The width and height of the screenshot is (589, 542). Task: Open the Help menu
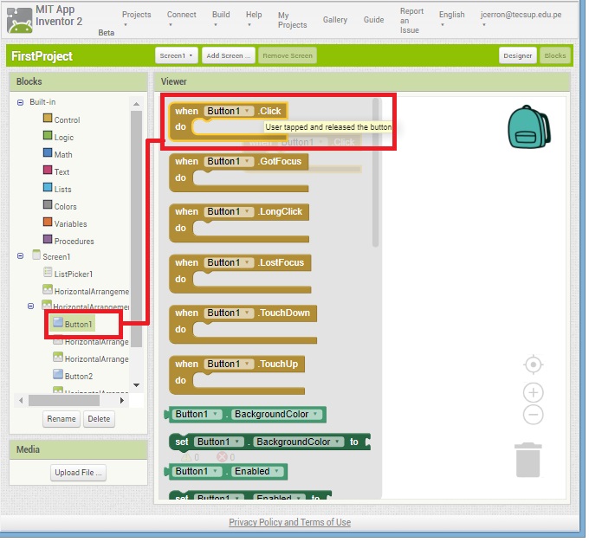point(254,18)
